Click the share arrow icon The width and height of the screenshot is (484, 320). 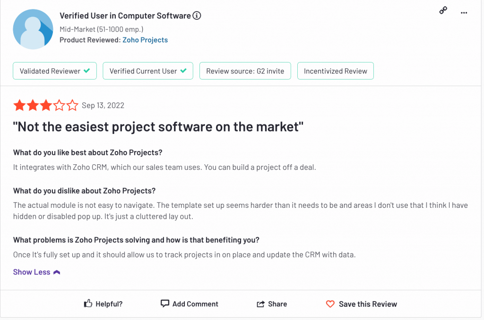coord(260,304)
